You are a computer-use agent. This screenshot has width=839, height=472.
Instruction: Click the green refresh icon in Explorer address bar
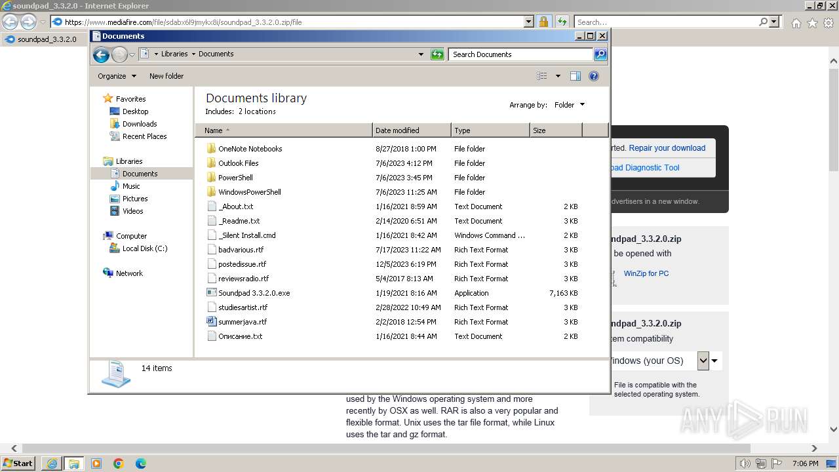point(437,54)
